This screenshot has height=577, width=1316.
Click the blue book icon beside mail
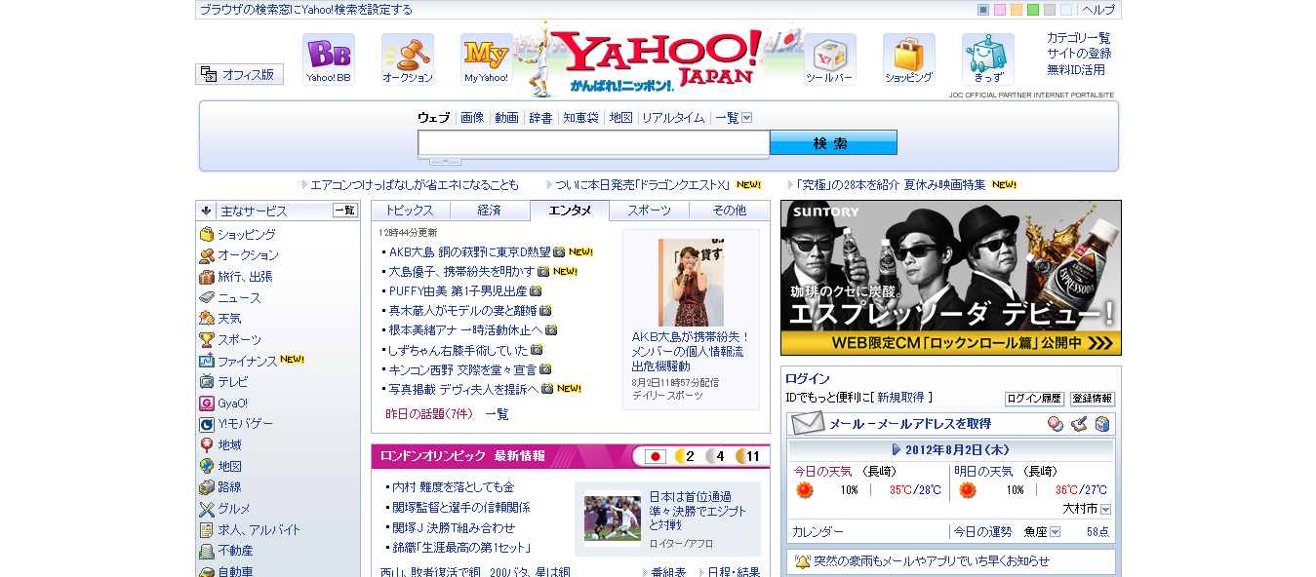tap(1102, 424)
